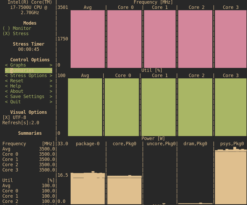Click Frequency summary Core 0 3500.0 row
Screen dimensions: 247x205
29,154
